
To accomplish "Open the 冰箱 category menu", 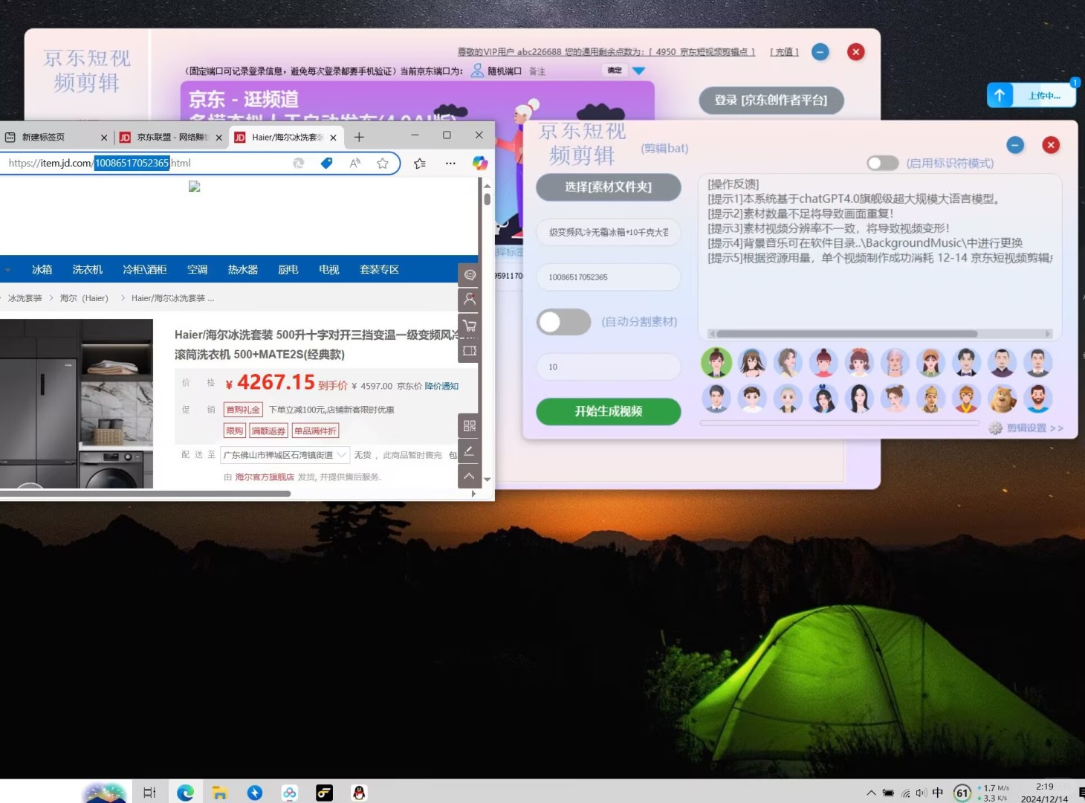I will (x=42, y=270).
